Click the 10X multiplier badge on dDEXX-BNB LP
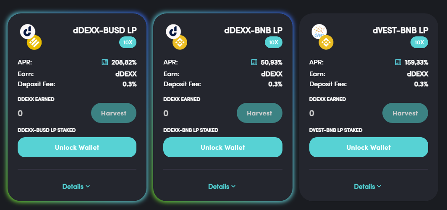447x210 pixels. pos(274,43)
